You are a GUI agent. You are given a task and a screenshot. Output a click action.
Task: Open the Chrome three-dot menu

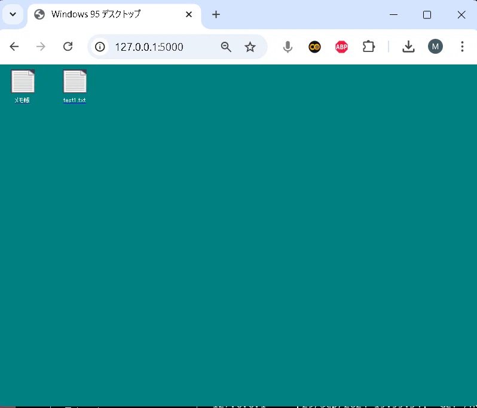(462, 47)
